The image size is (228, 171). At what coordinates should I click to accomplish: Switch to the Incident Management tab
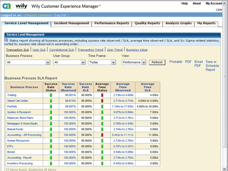[x=72, y=23]
